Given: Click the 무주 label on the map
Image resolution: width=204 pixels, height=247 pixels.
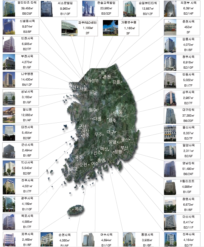Looking at the screenshot, I should (98, 134).
